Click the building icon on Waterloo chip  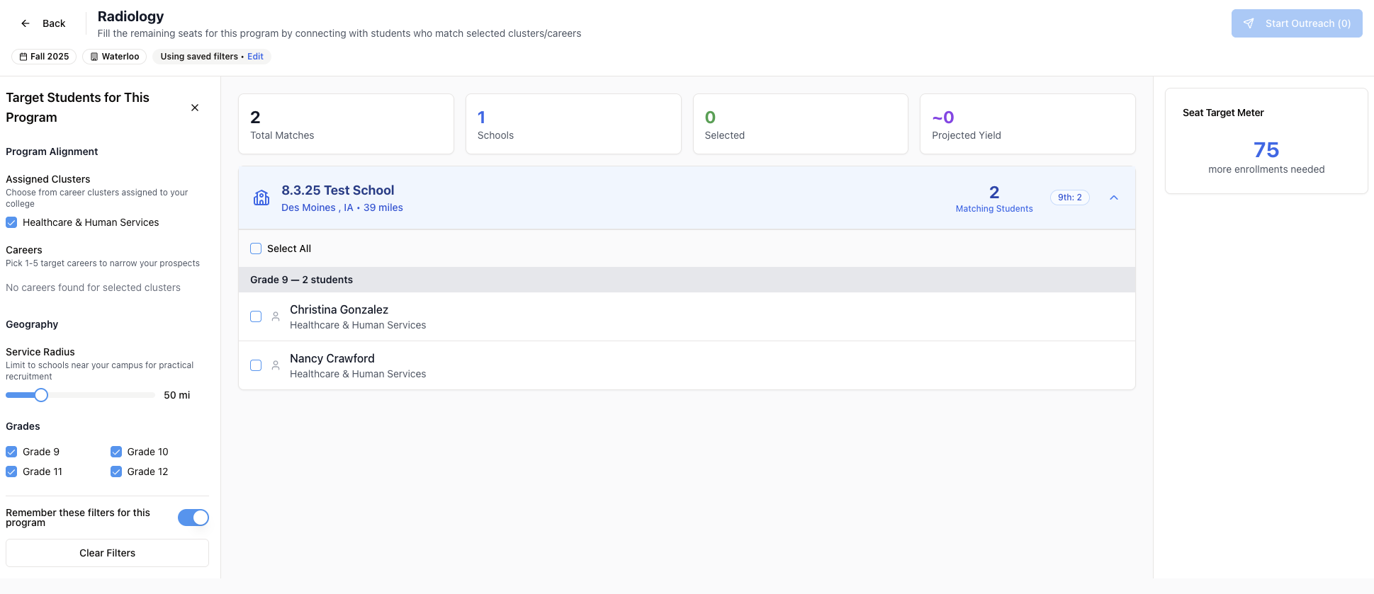[x=94, y=57]
